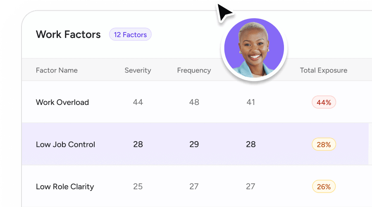This screenshot has width=372, height=207.
Task: Click Low Job Control severity cell
Action: pos(138,144)
